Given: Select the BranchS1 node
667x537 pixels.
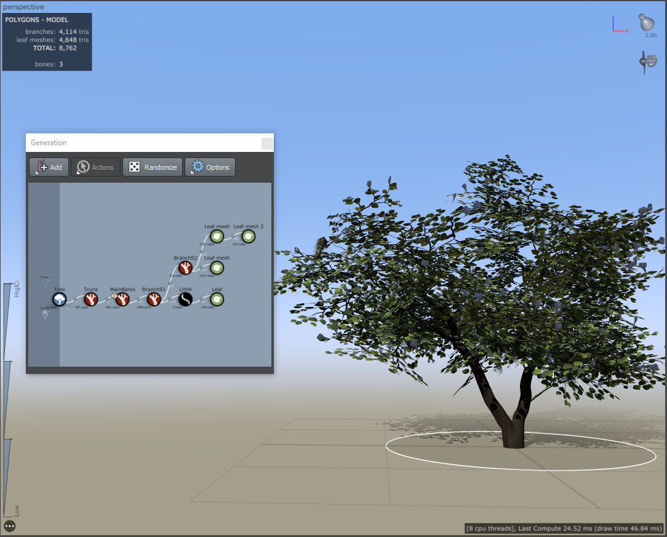Looking at the screenshot, I should click(154, 300).
